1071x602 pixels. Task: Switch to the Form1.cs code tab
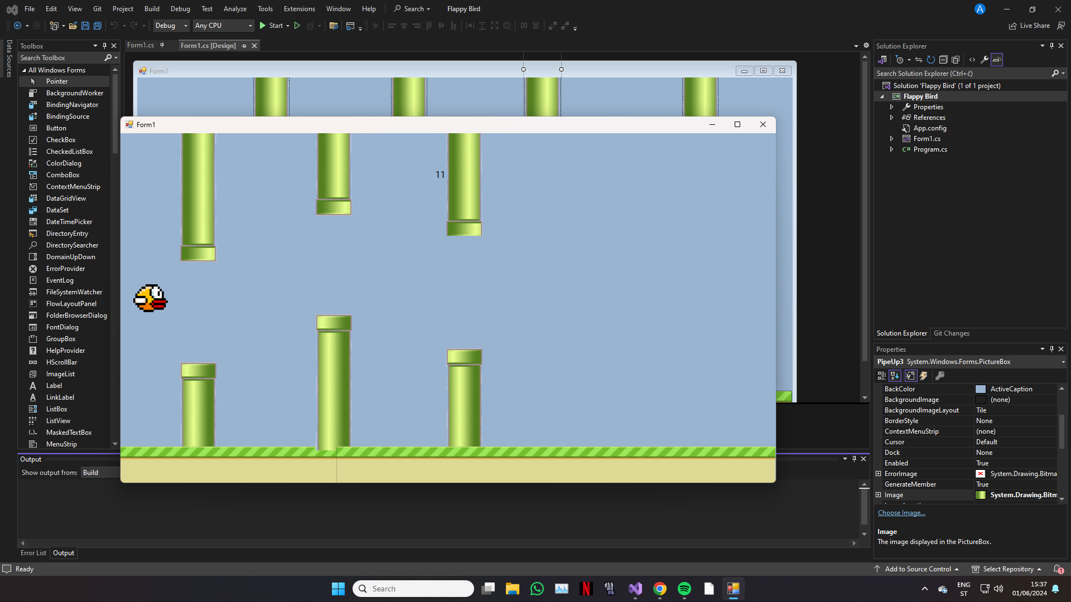[141, 46]
